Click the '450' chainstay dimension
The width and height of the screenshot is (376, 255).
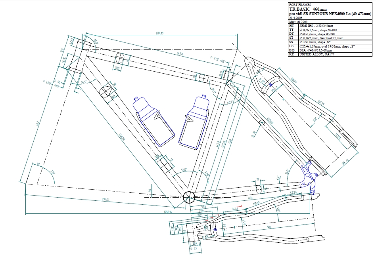(x=250, y=198)
